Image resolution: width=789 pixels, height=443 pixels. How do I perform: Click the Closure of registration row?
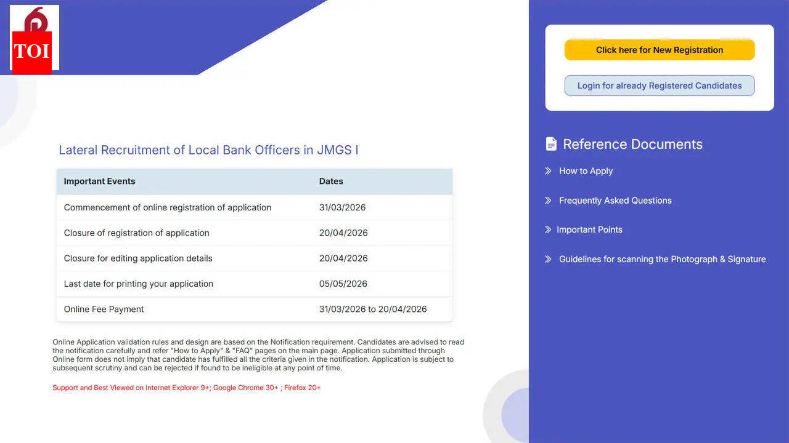(136, 233)
